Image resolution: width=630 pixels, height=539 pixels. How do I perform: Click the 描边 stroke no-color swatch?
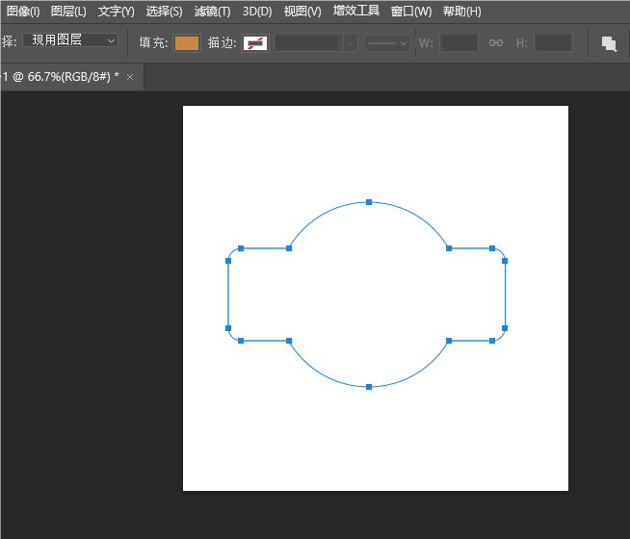255,43
